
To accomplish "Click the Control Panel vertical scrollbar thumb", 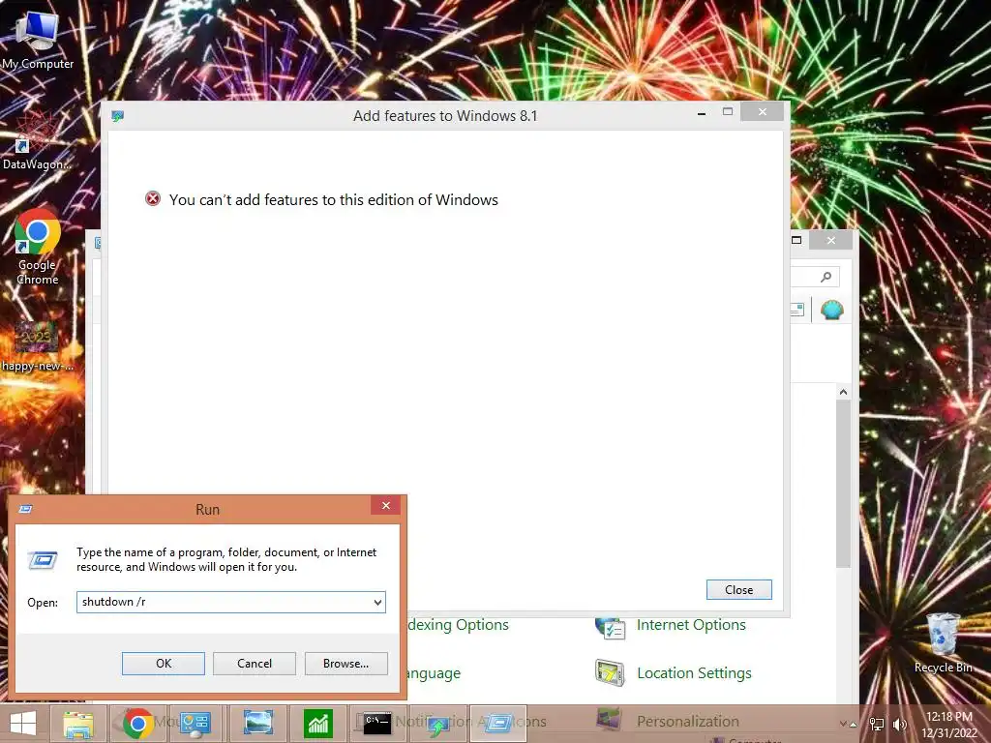I will pos(843,484).
